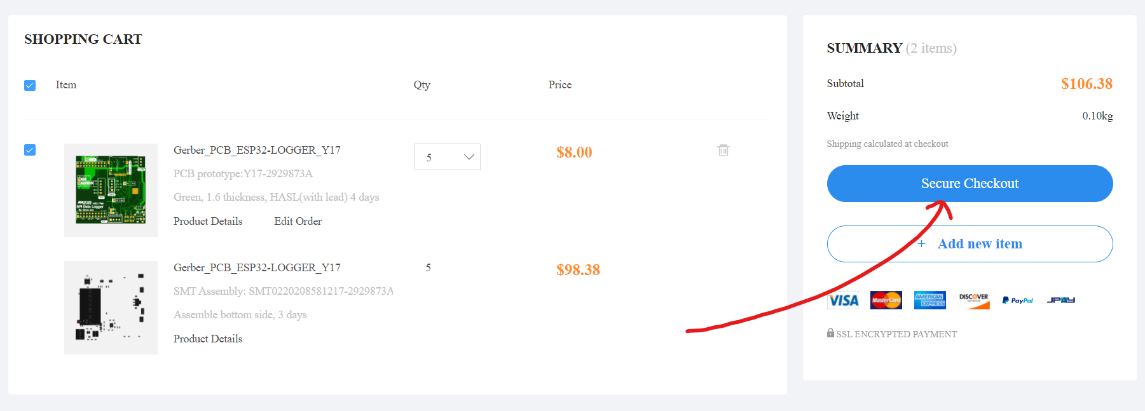Click the plus icon beside Add new item
The image size is (1145, 411).
click(921, 244)
